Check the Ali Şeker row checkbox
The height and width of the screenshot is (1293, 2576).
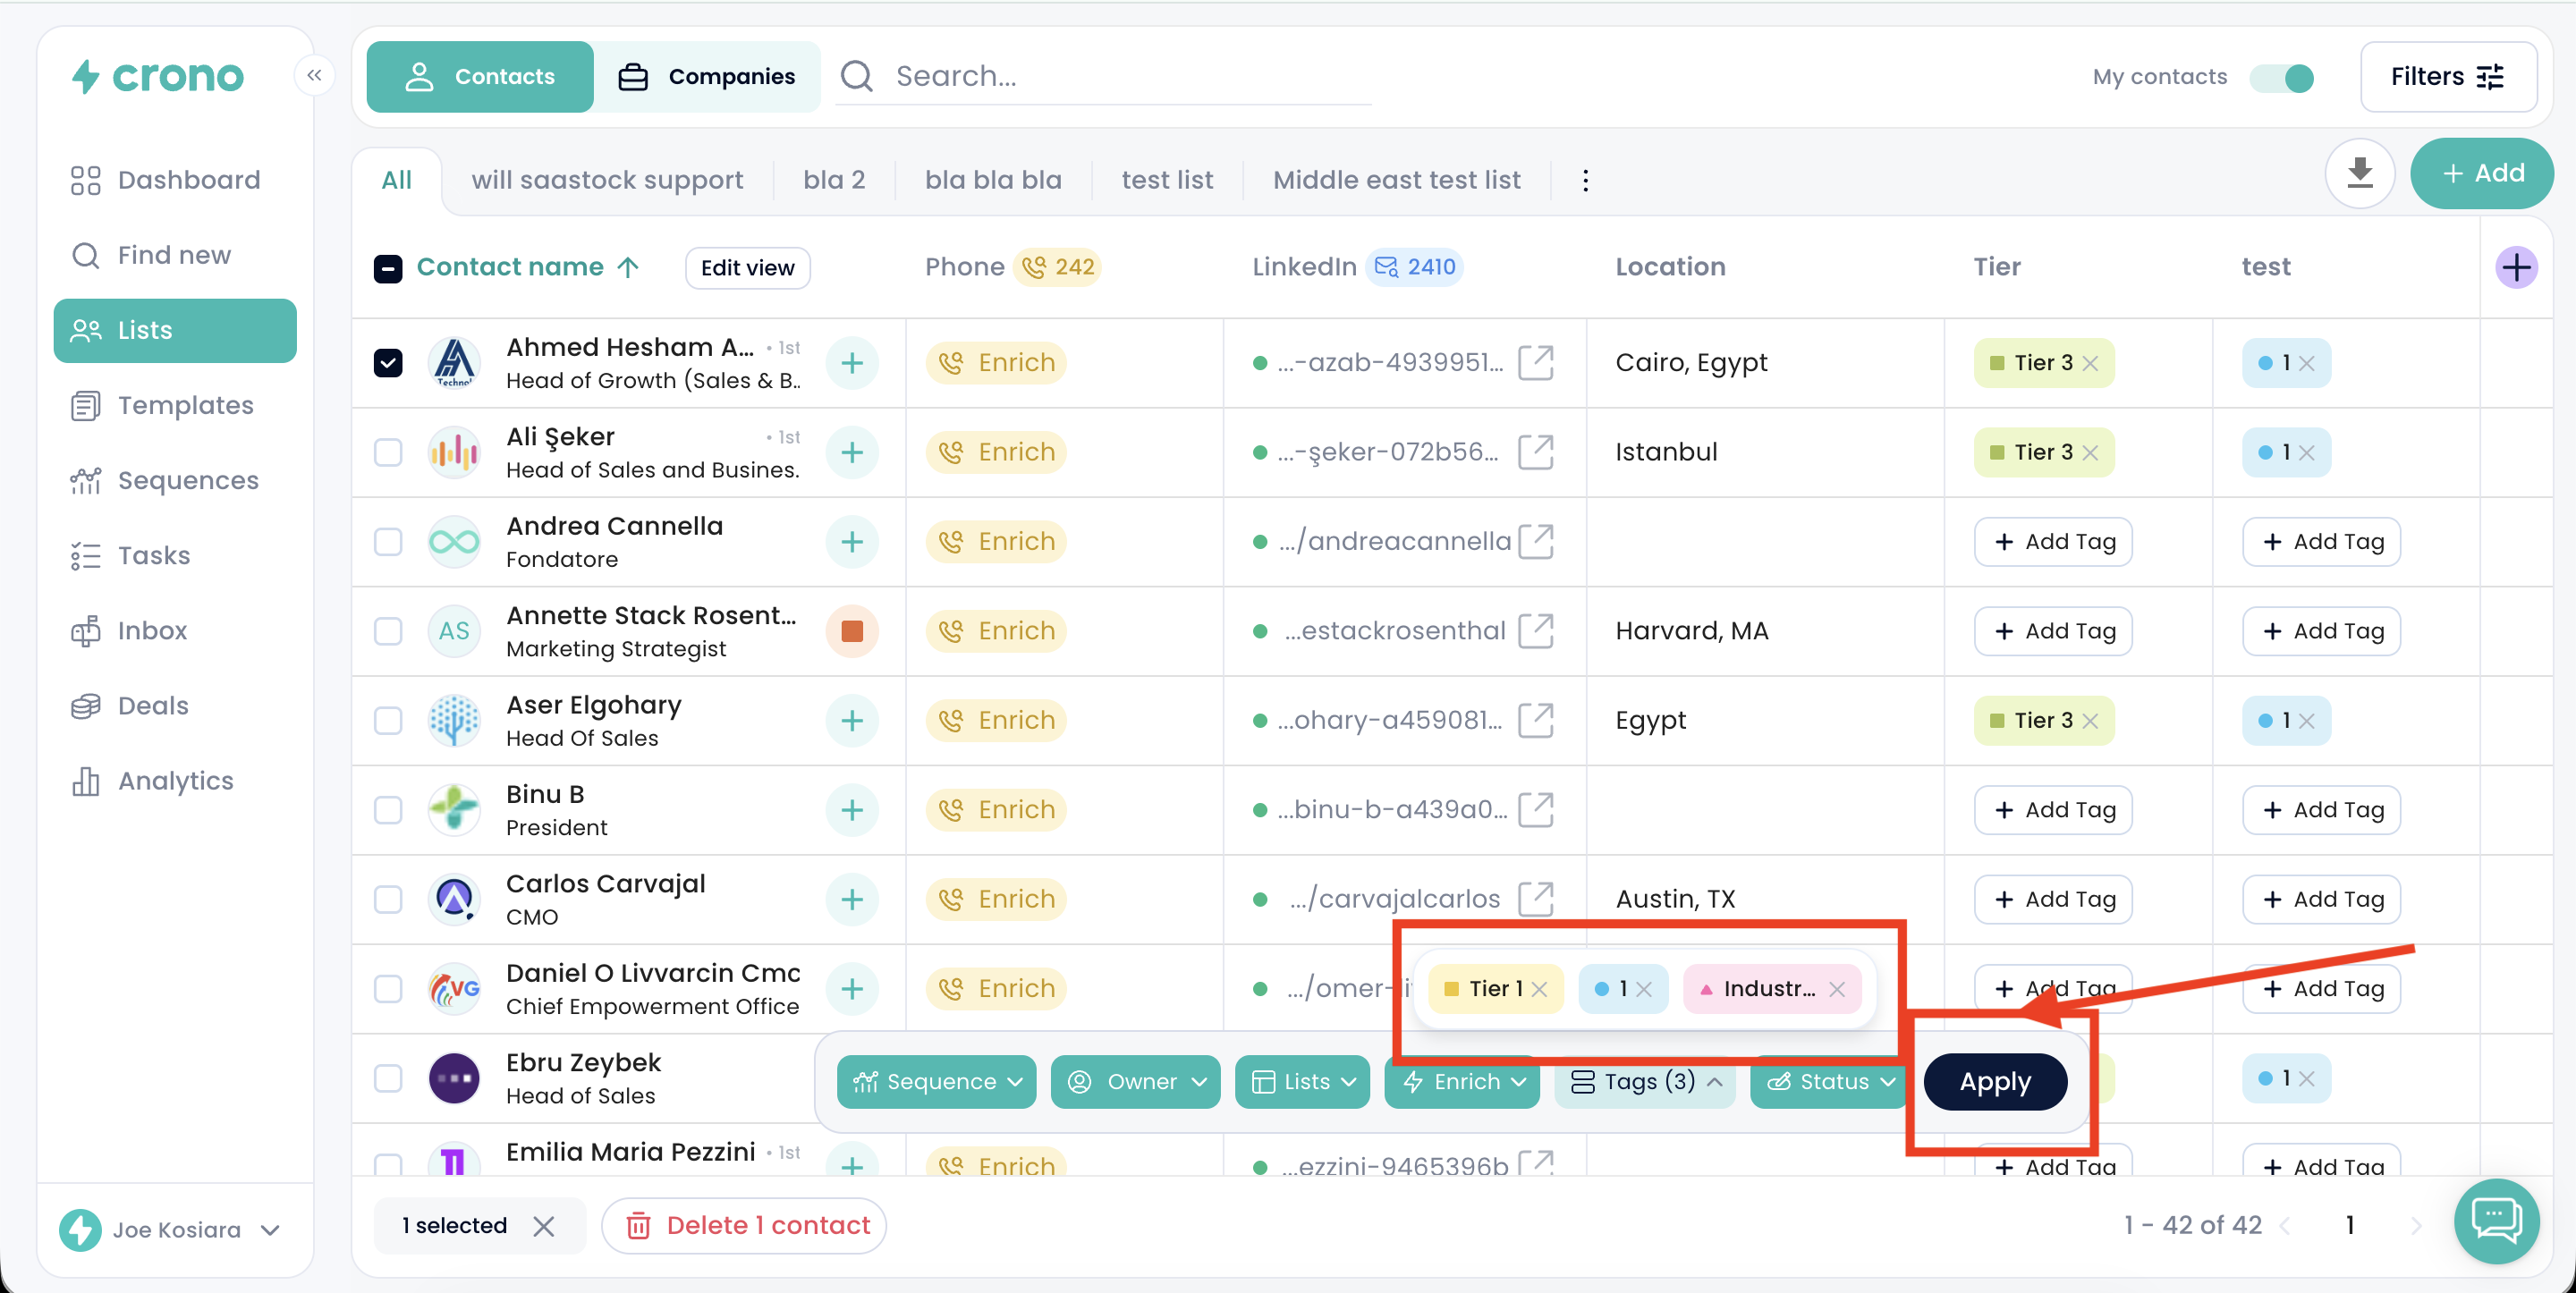pyautogui.click(x=388, y=452)
